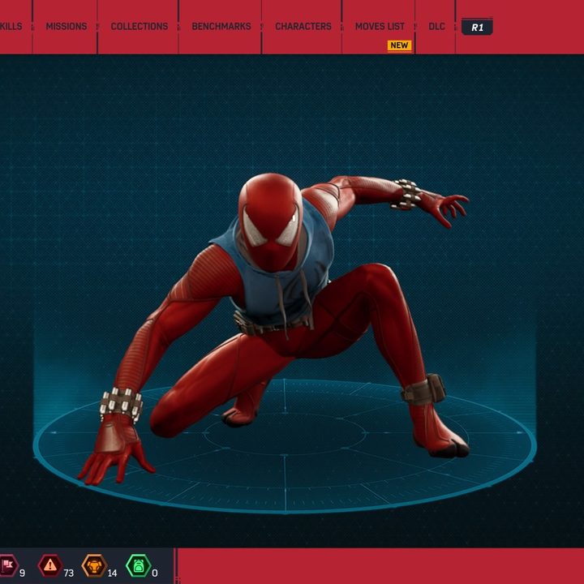Click the flag base token icon
584x584 pixels.
(8, 565)
